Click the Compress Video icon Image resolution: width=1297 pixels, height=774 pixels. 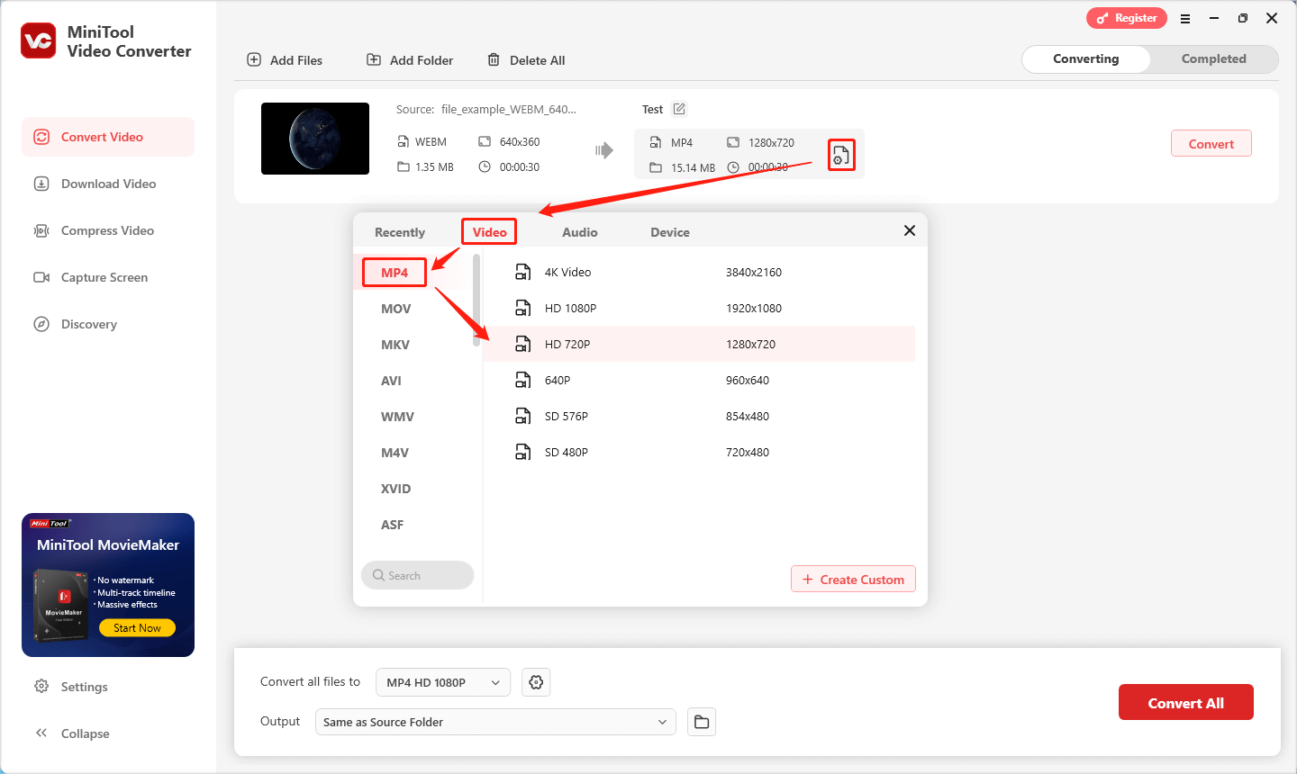pyautogui.click(x=41, y=230)
